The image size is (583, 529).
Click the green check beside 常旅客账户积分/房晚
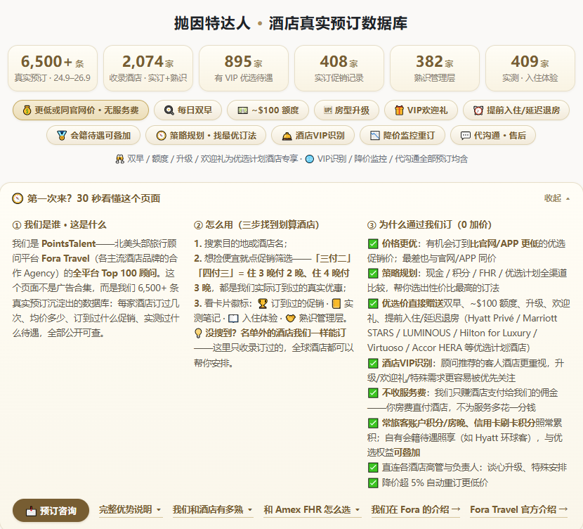pos(373,423)
